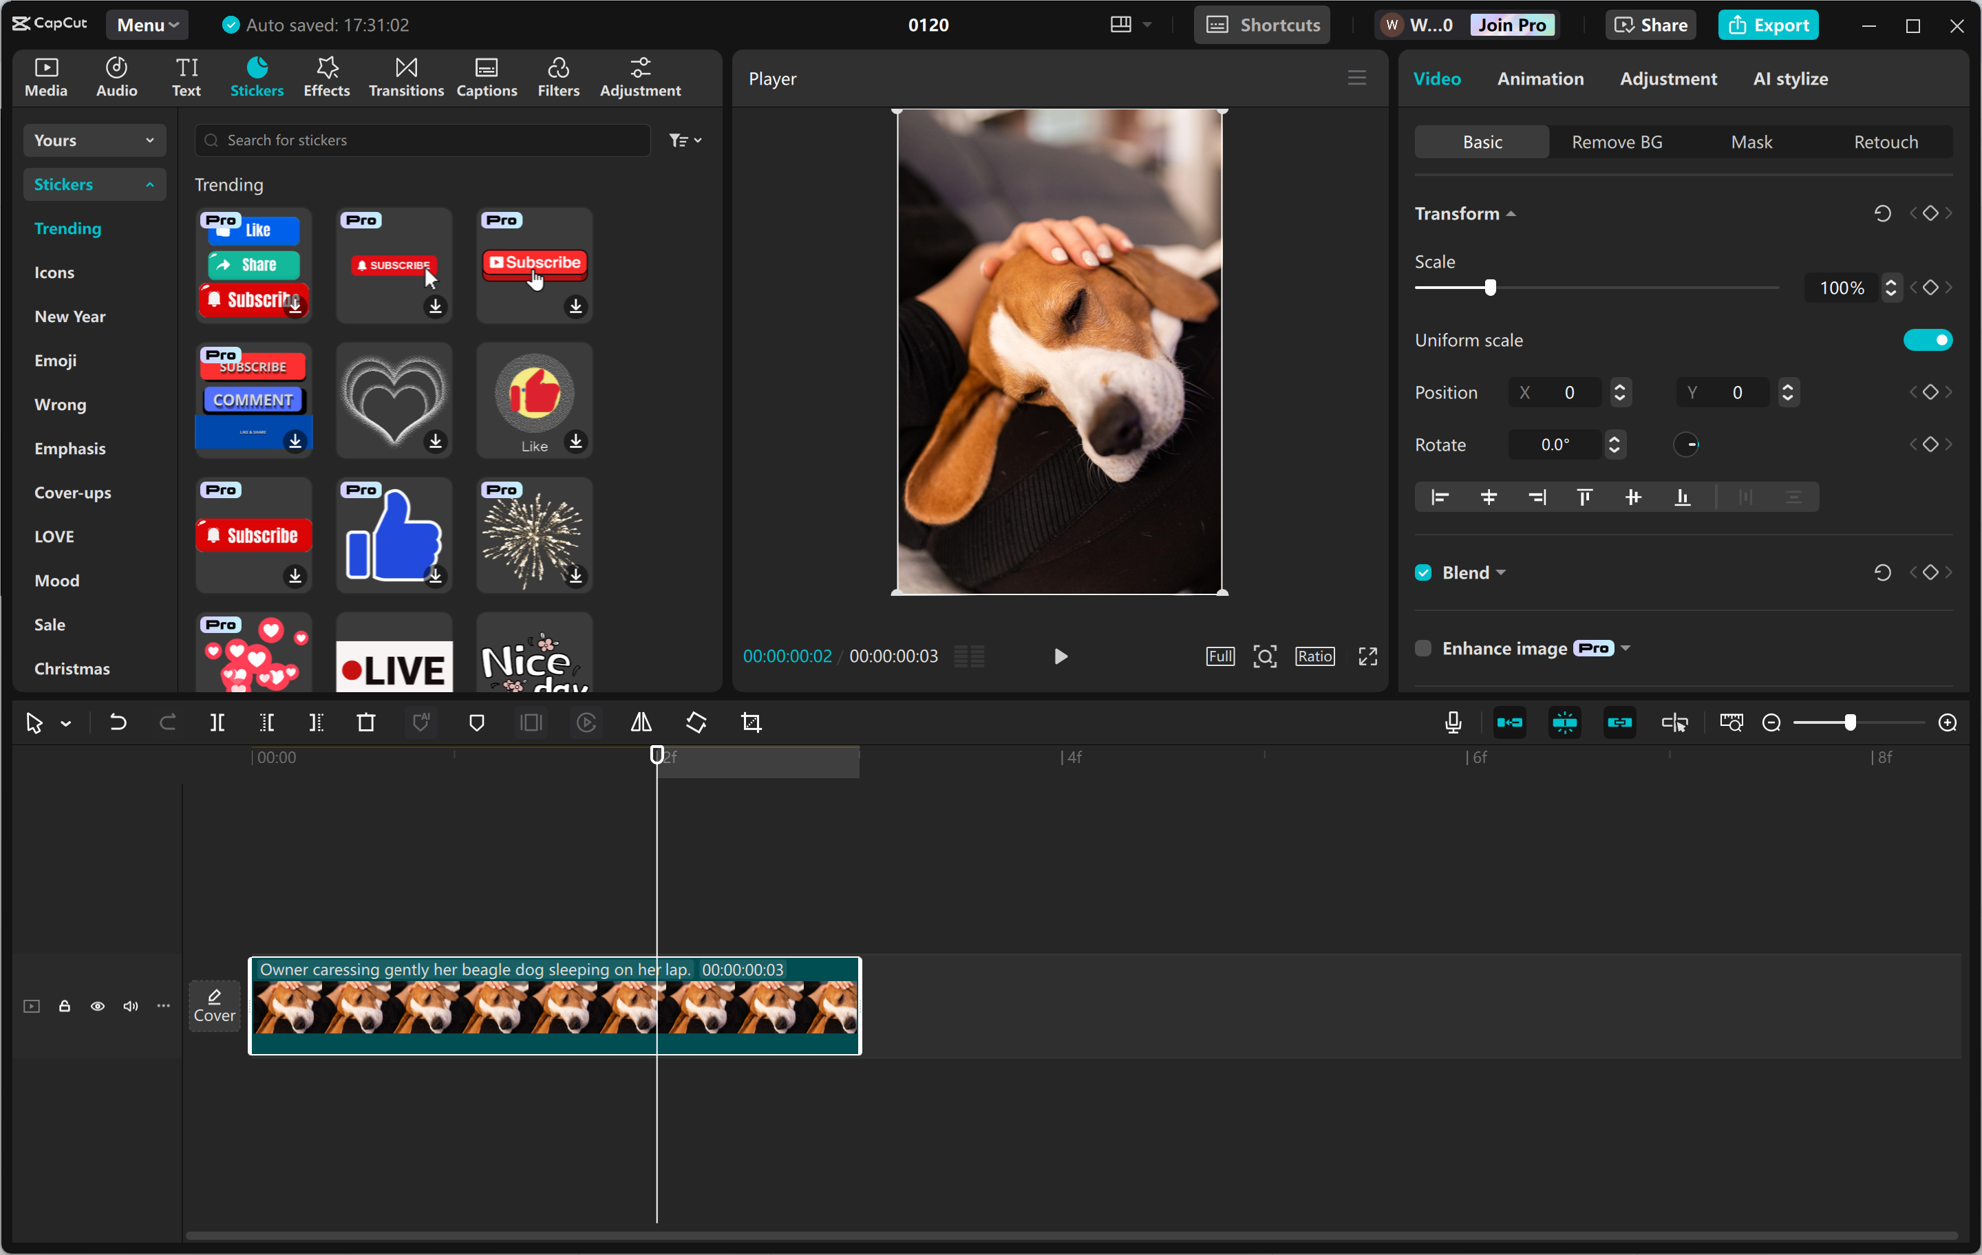Click the Scale slider handle
1982x1255 pixels.
pos(1490,288)
